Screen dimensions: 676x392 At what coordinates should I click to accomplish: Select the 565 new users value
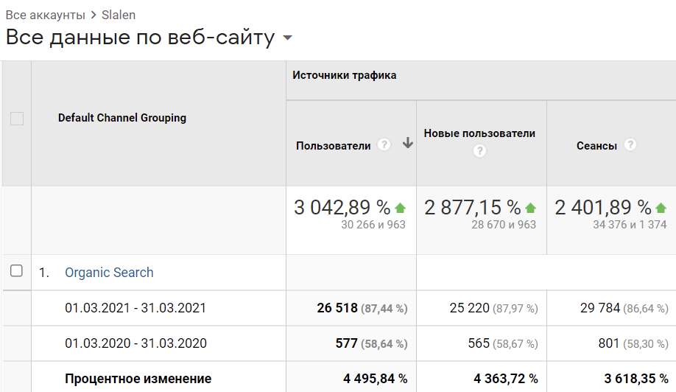pos(479,343)
